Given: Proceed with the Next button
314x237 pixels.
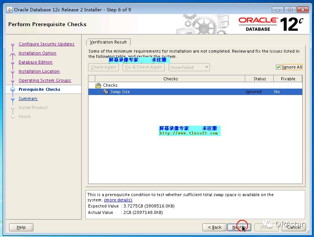Looking at the screenshot, I should click(239, 227).
